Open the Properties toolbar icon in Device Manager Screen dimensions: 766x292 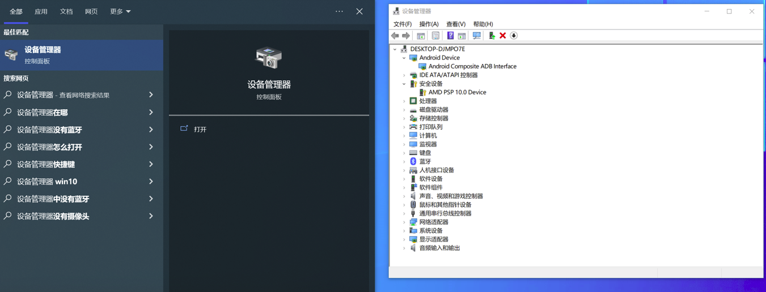click(435, 36)
